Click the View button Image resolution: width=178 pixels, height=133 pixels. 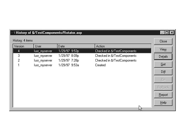(163, 49)
